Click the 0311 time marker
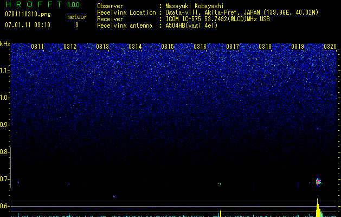The width and height of the screenshot is (341, 217). 37,47
